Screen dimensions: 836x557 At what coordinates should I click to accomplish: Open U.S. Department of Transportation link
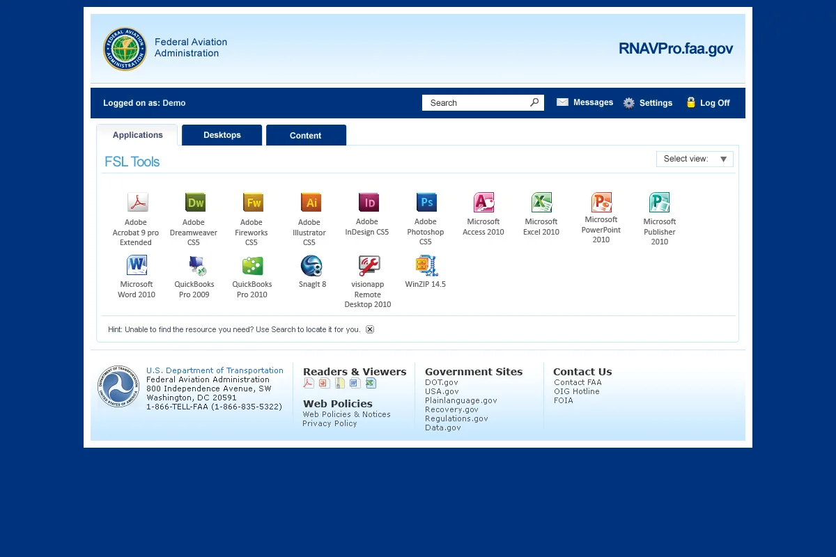coord(215,370)
